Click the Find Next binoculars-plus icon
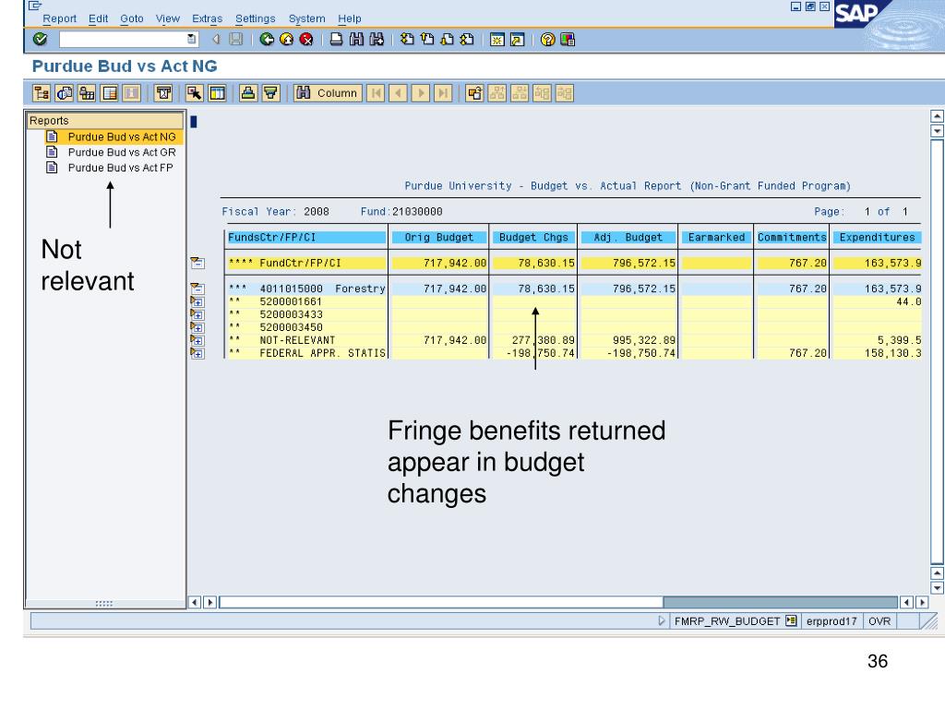Image resolution: width=945 pixels, height=708 pixels. click(377, 39)
